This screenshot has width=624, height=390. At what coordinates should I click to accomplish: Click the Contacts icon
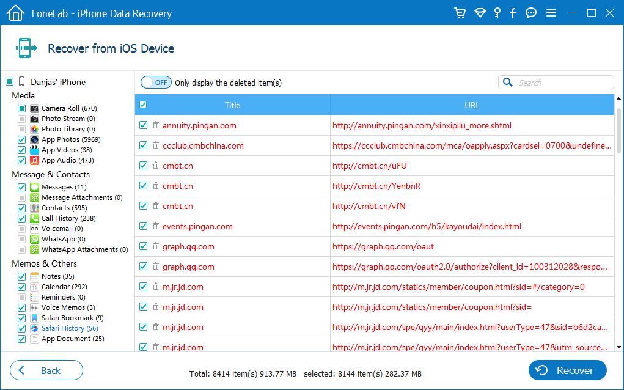coord(35,208)
